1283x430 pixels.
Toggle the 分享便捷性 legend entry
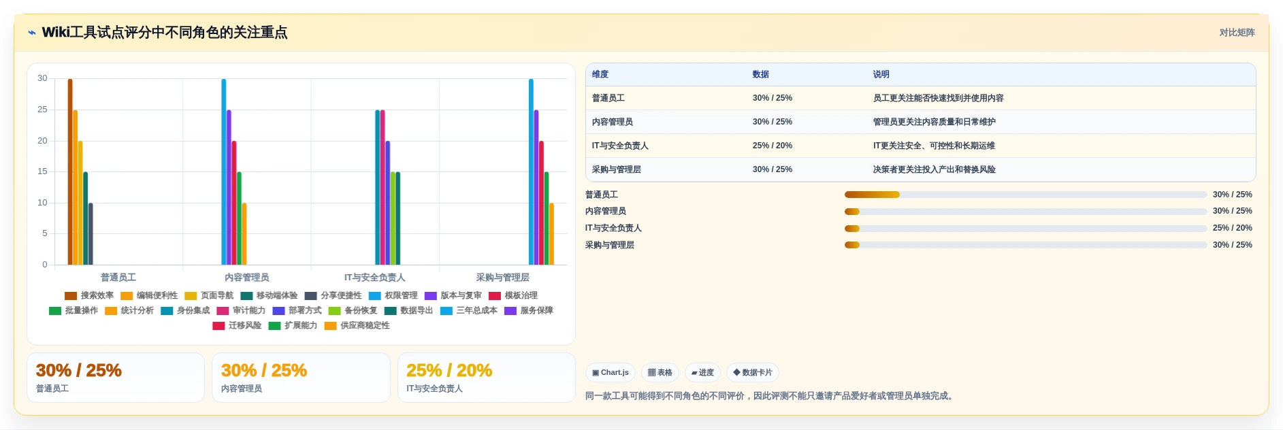[333, 296]
